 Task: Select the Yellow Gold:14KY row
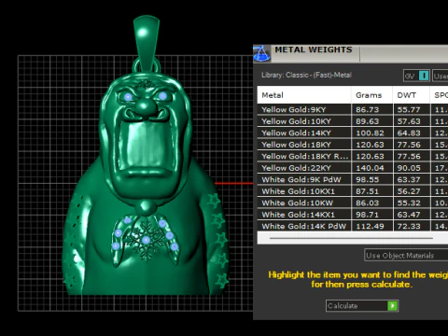pyautogui.click(x=353, y=133)
